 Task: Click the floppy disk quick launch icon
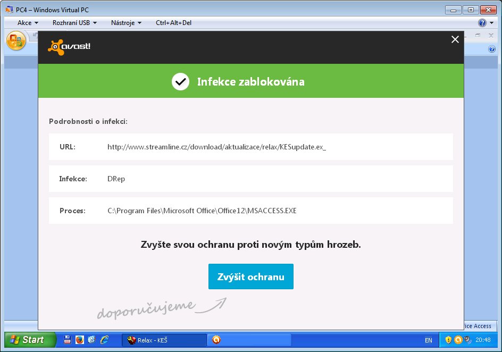tap(67, 340)
